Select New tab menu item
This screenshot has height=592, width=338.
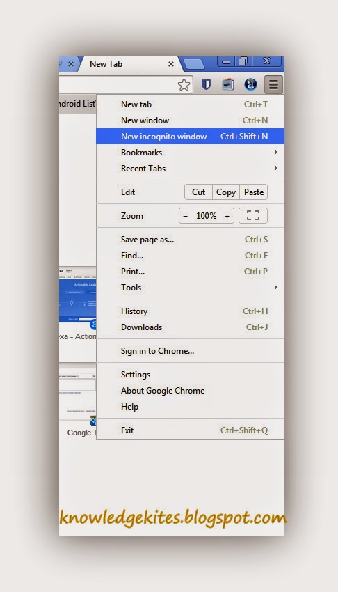191,104
